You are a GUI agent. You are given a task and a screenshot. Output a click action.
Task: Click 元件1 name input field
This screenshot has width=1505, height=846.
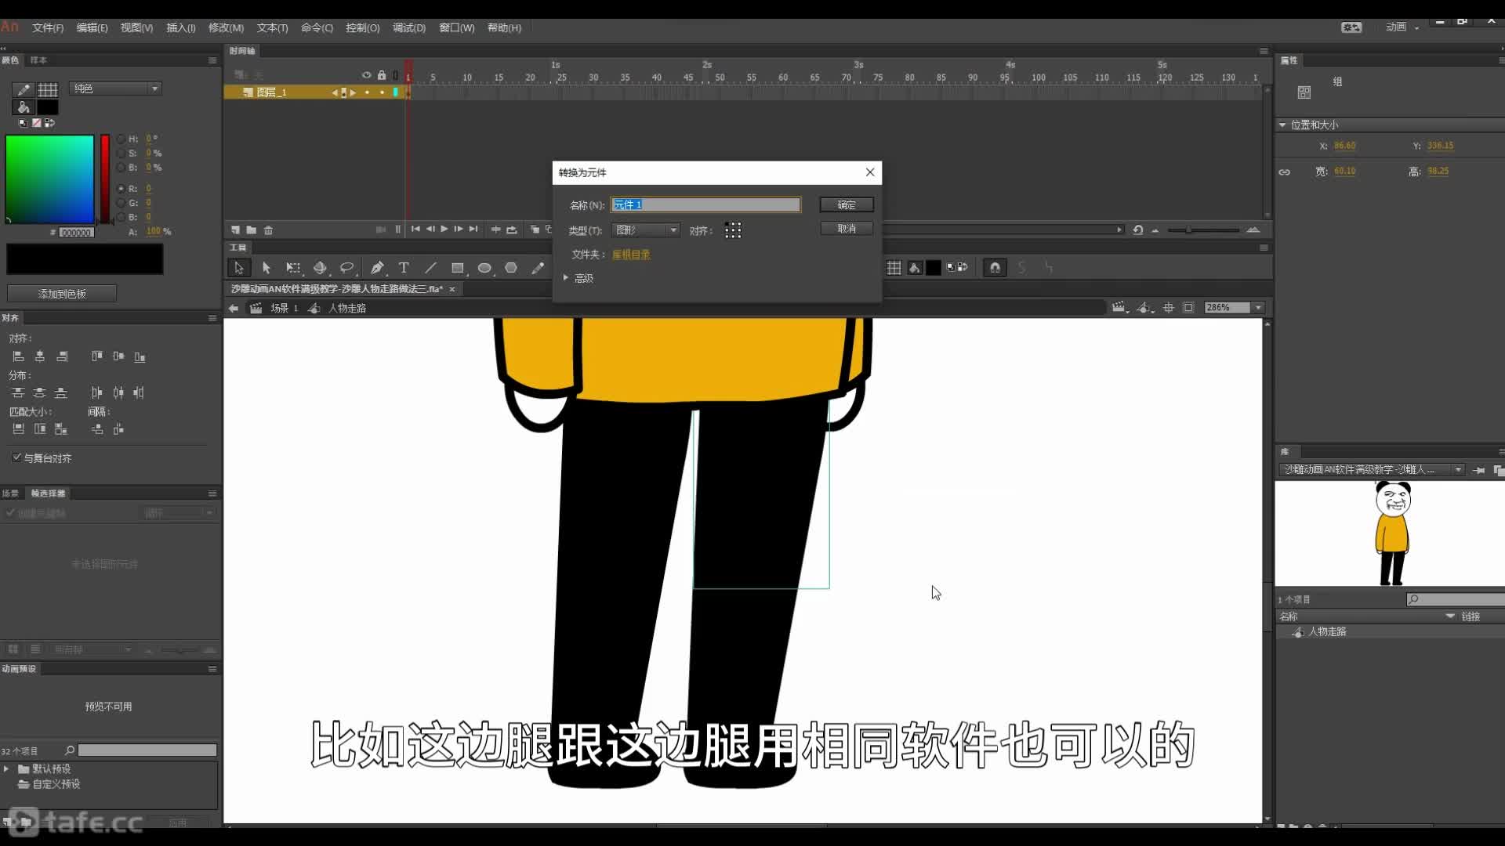[x=705, y=204]
